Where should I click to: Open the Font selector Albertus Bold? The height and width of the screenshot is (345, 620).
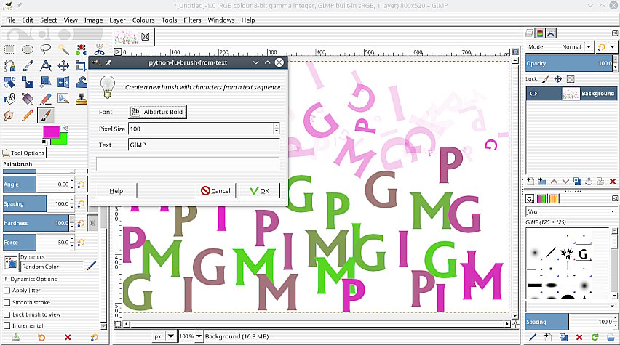click(157, 112)
